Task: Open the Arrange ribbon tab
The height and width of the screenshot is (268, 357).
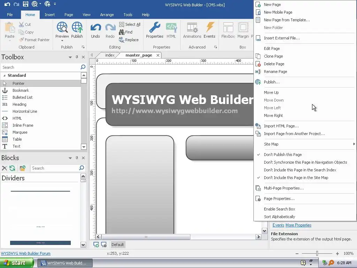Action: (x=107, y=15)
